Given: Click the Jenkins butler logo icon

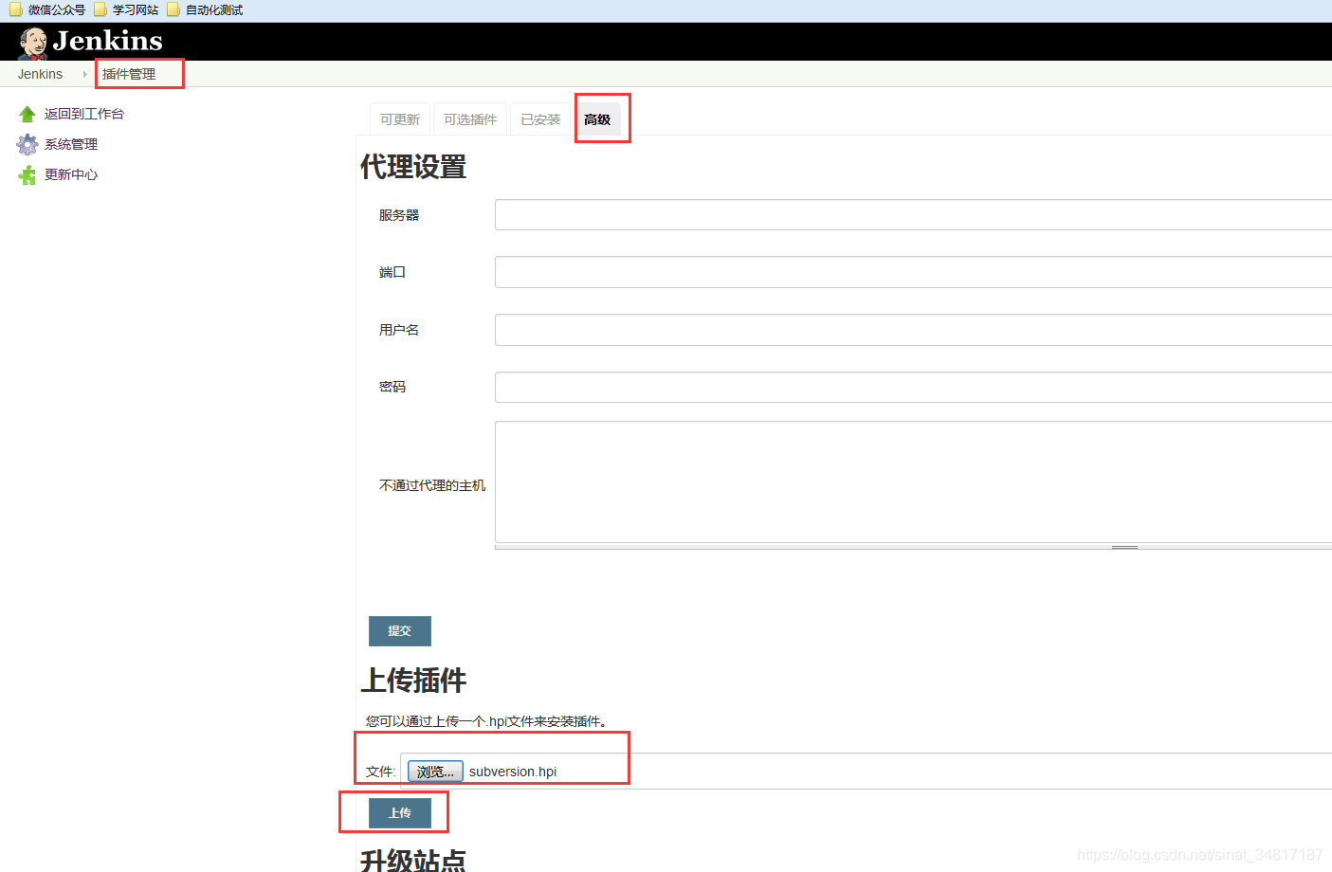Looking at the screenshot, I should pyautogui.click(x=33, y=43).
